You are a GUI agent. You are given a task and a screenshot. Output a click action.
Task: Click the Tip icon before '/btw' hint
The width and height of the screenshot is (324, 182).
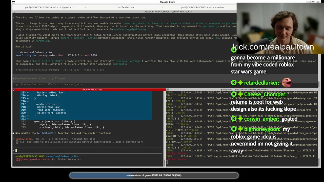(17, 142)
